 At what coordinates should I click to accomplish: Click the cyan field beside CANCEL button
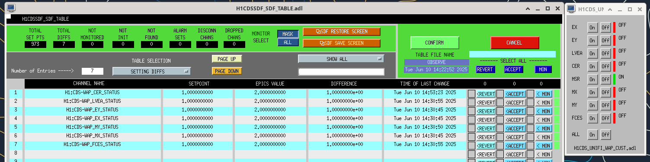click(512, 54)
